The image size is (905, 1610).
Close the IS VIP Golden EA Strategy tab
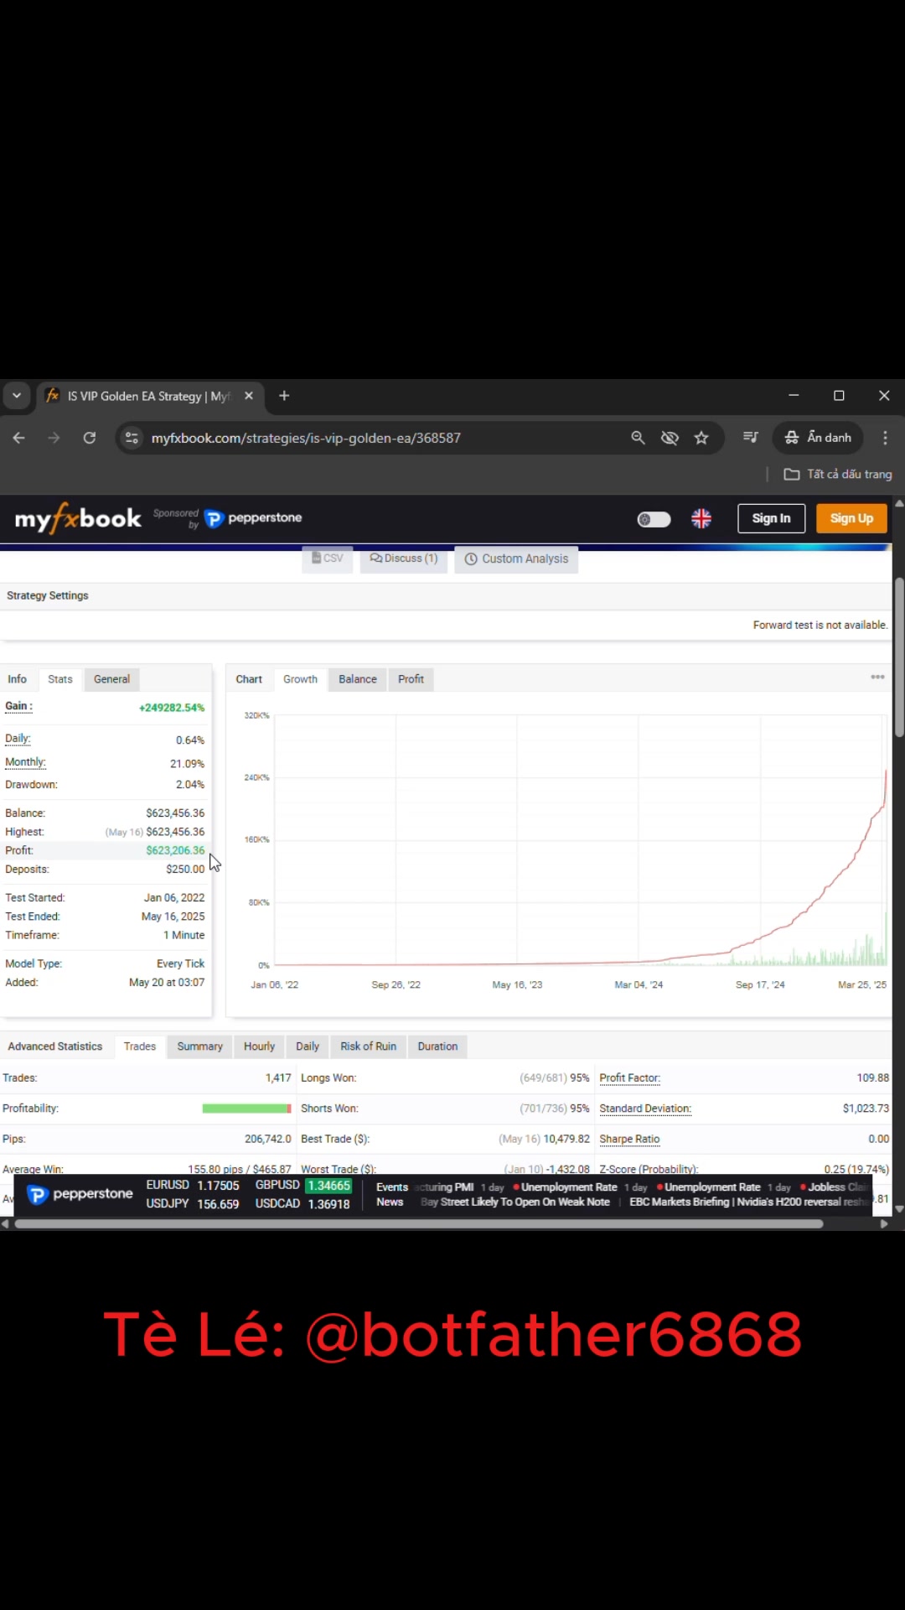tap(249, 396)
